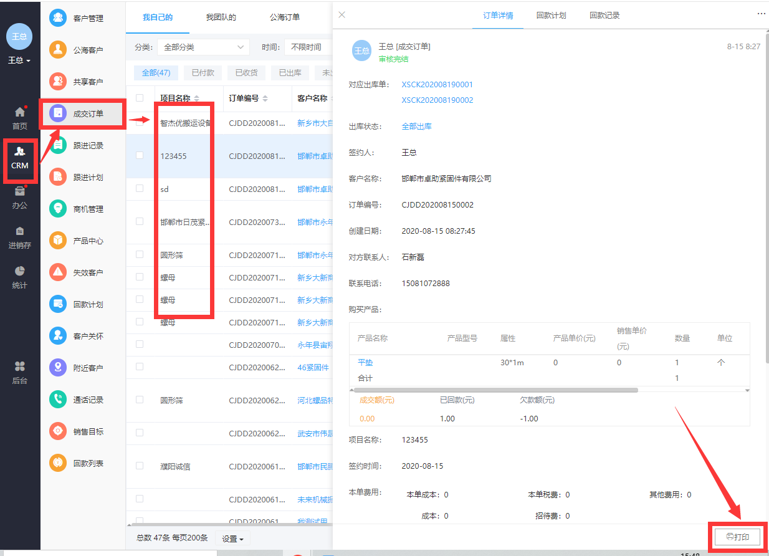Open 商机管理 opportunity icon
This screenshot has height=556, width=769.
58,209
